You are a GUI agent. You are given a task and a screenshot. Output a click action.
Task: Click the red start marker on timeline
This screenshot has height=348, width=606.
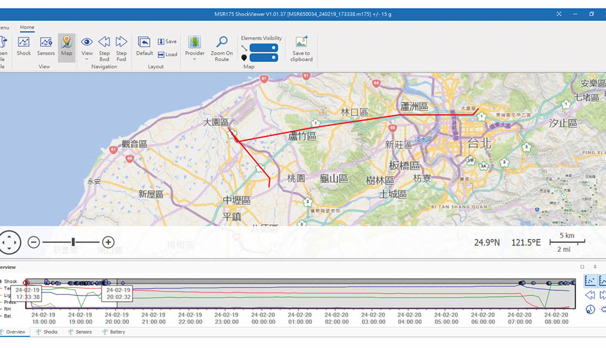tap(26, 283)
